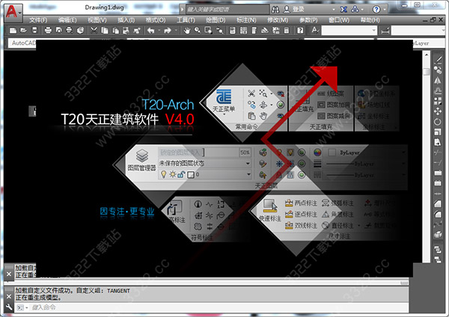The image size is (449, 317).
Task: Open the DesignCenter icon
Action: pyautogui.click(x=243, y=31)
